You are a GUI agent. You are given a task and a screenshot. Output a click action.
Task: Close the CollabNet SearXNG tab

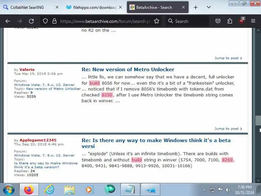pyautogui.click(x=57, y=7)
